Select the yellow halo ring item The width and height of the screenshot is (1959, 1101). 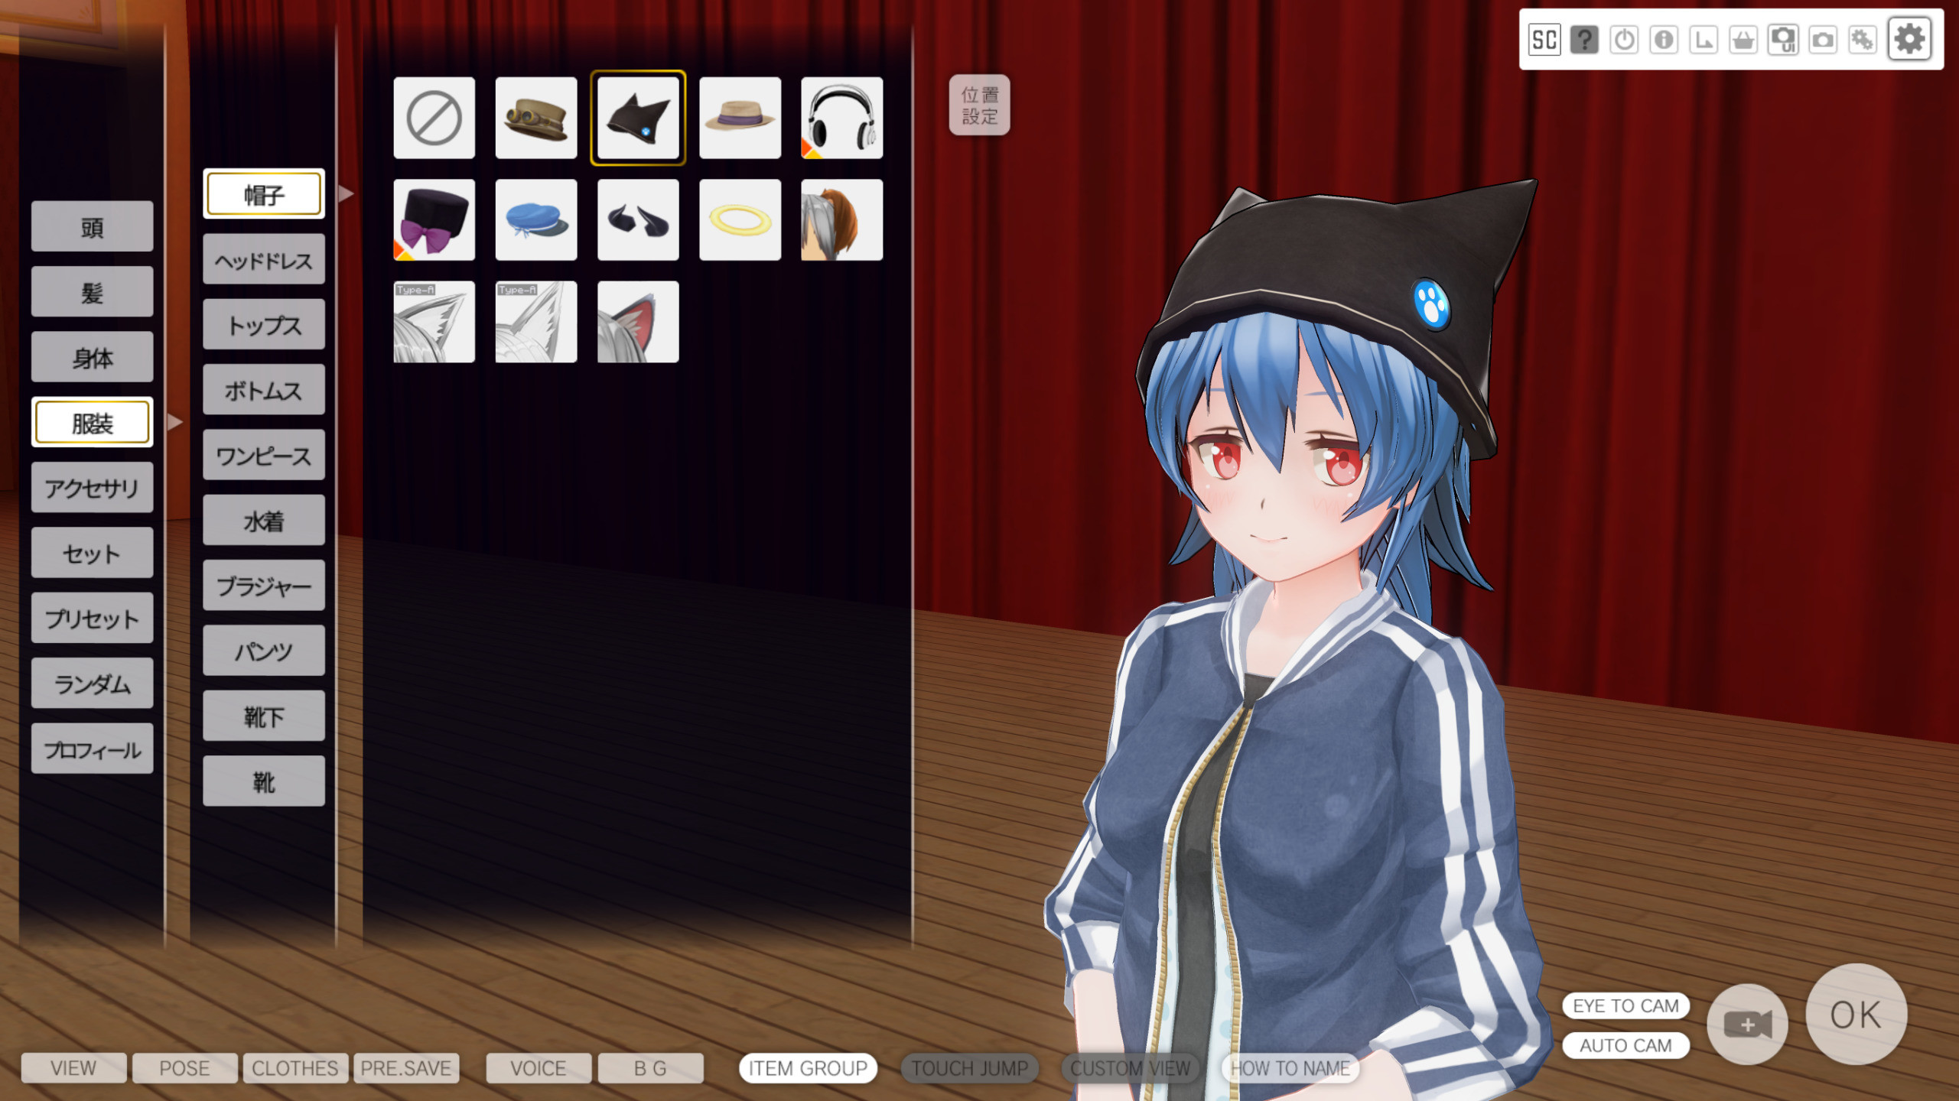[740, 220]
